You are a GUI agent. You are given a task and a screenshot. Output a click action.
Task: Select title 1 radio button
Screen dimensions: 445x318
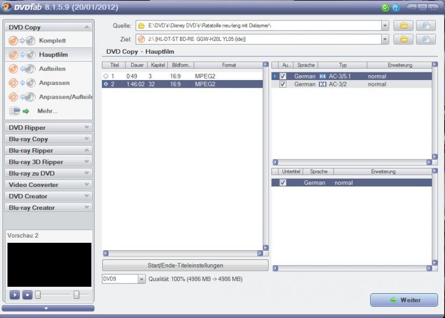(106, 76)
